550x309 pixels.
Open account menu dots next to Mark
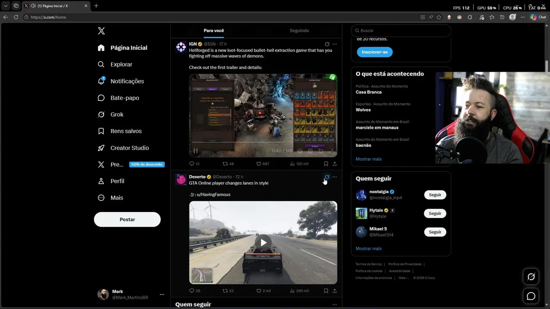click(162, 294)
